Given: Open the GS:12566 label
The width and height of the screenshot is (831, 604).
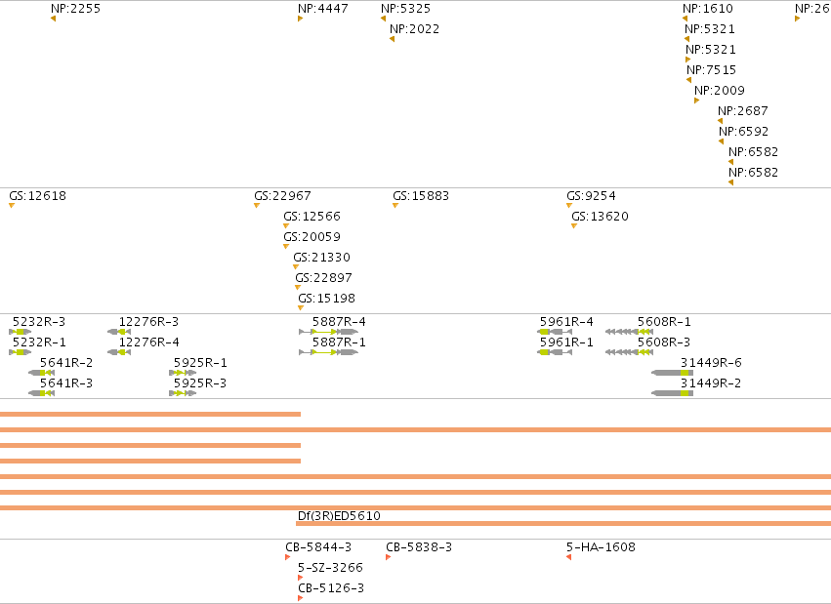Looking at the screenshot, I should [312, 216].
